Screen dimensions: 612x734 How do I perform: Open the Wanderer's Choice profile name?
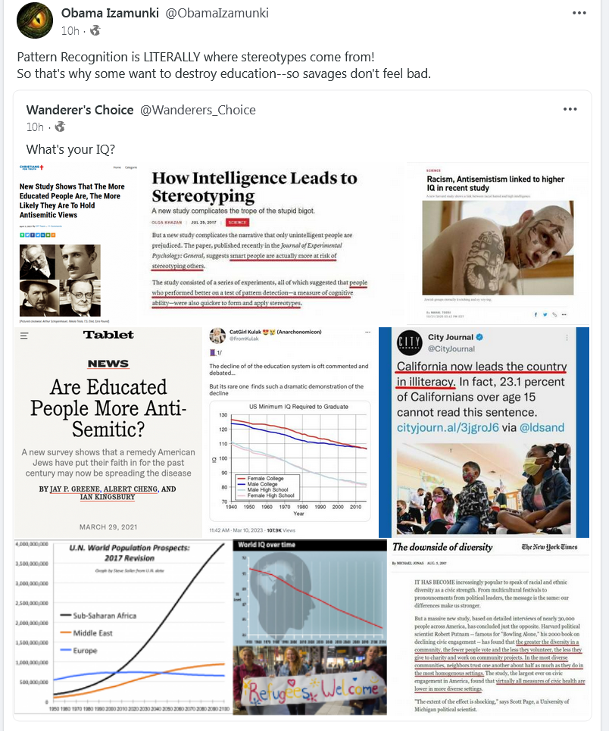coord(80,110)
